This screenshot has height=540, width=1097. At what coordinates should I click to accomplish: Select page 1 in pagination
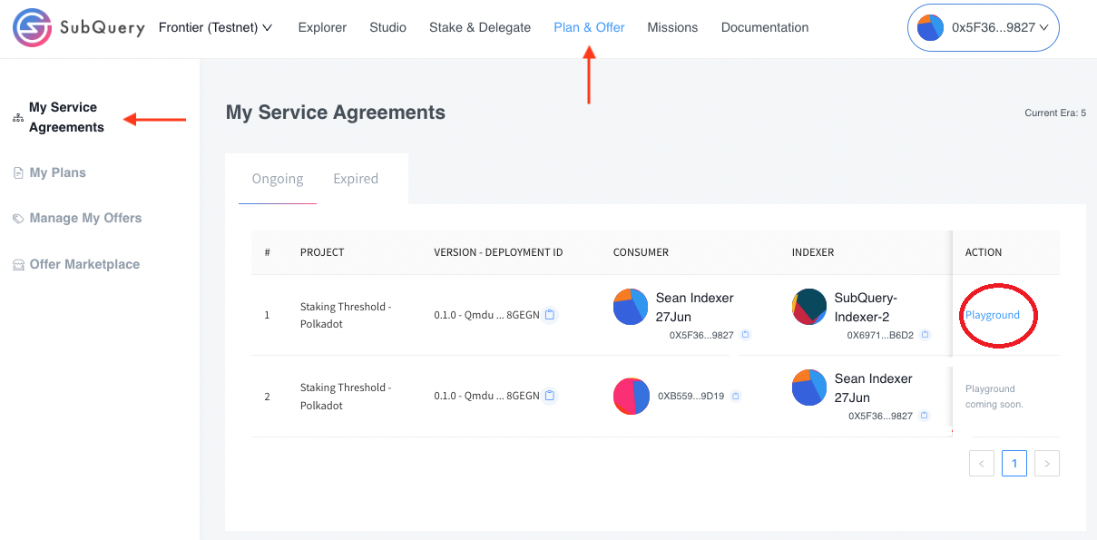[1014, 463]
